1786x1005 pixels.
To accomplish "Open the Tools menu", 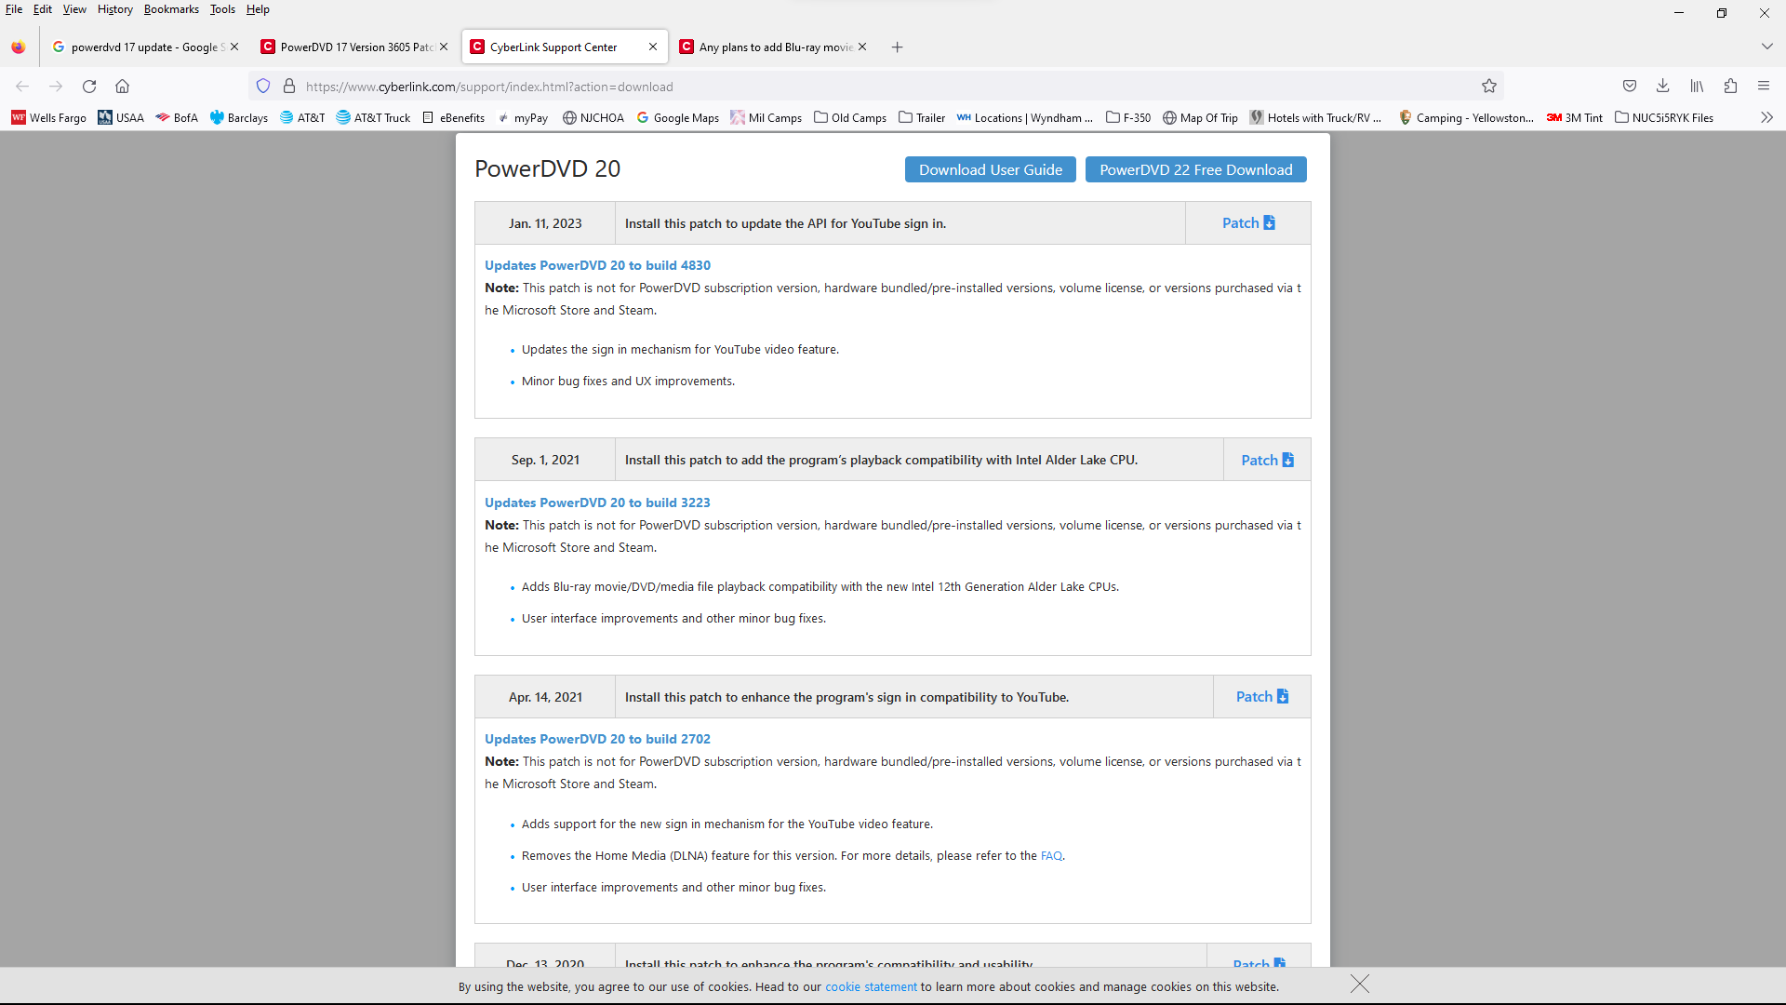I will 222,9.
